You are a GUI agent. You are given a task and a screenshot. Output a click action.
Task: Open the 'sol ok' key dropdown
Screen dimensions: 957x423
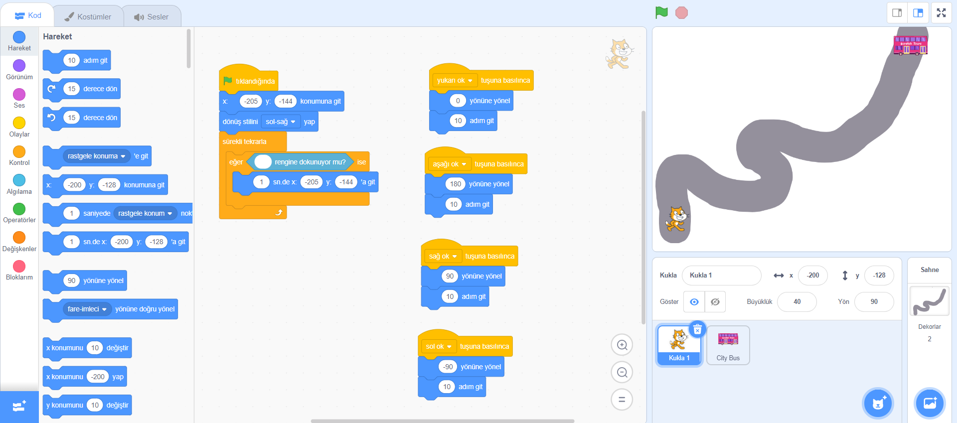[x=439, y=346]
